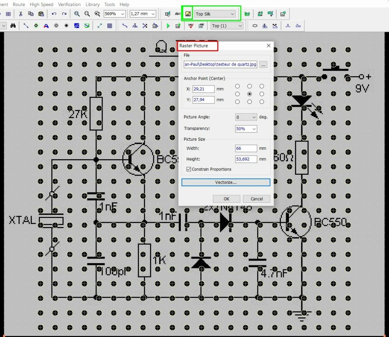Click Cancel in Raster Picture dialog
Viewport: 389px width, 337px height.
pyautogui.click(x=256, y=199)
